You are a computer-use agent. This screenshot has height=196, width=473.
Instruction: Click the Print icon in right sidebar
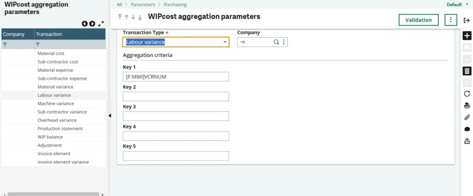[467, 105]
